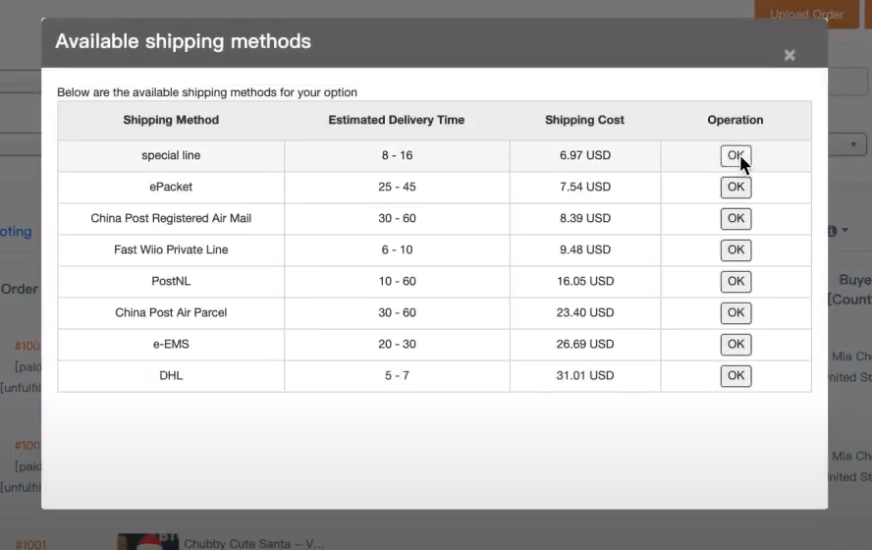Screen dimensions: 872x550
Task: Click the Shipping Method column header
Action: point(171,120)
